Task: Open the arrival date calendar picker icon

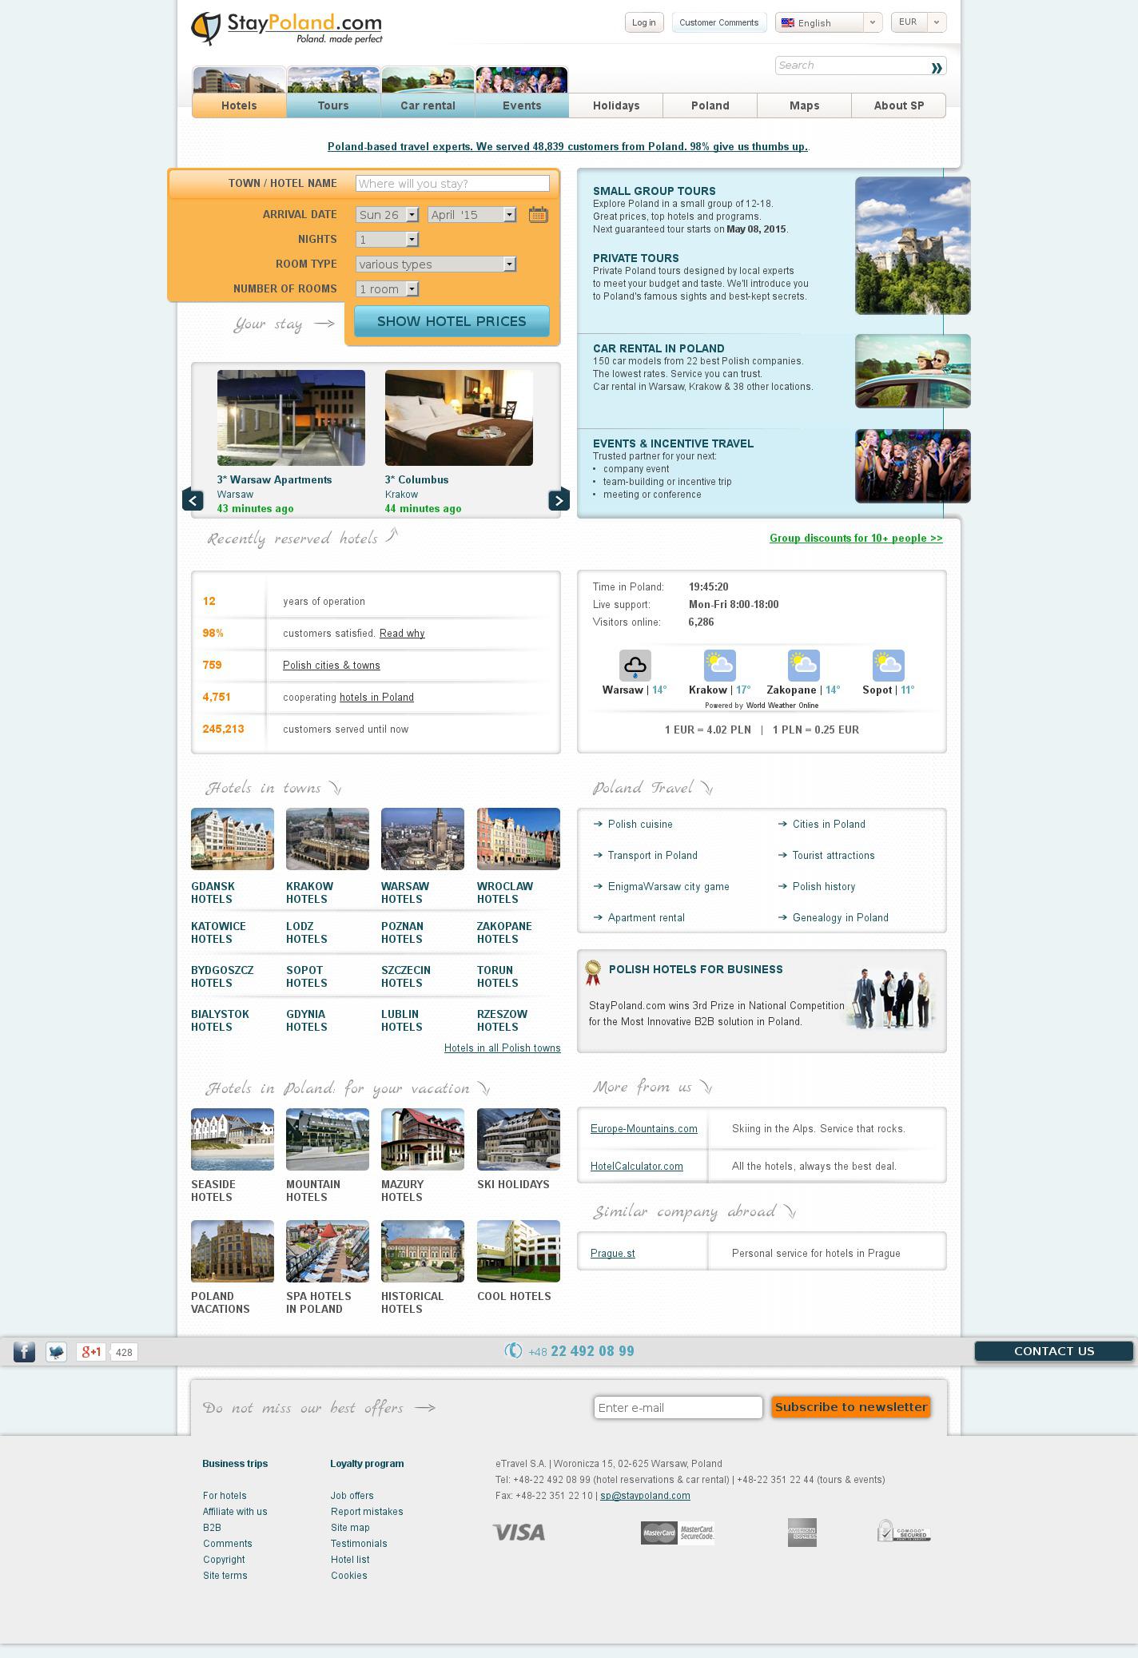Action: point(538,214)
